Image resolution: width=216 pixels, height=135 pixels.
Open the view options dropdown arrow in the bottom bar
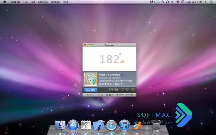coord(112,95)
